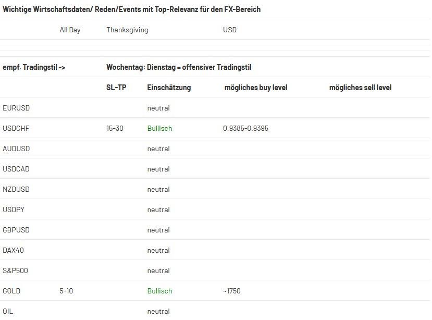The width and height of the screenshot is (432, 320).
Task: Click the EURUSD row label
Action: click(16, 108)
